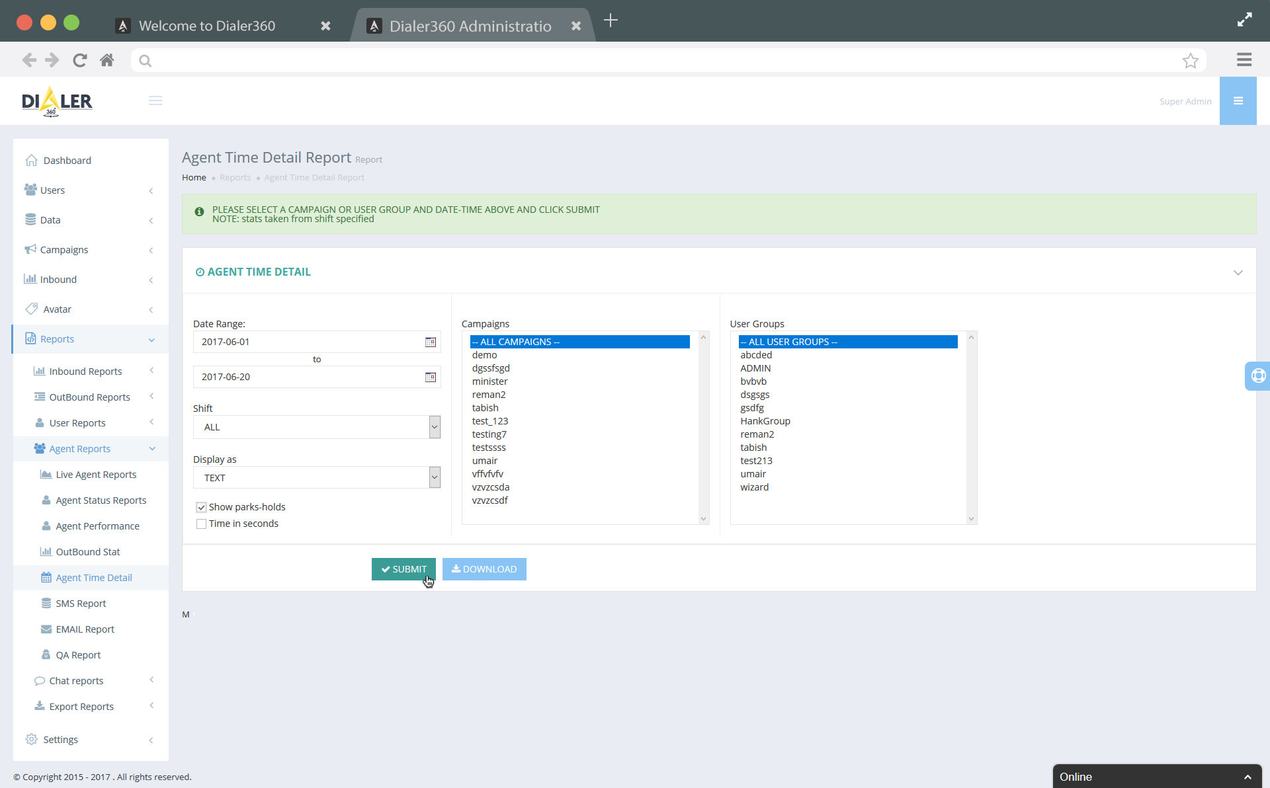Click the SUBMIT button

click(403, 569)
